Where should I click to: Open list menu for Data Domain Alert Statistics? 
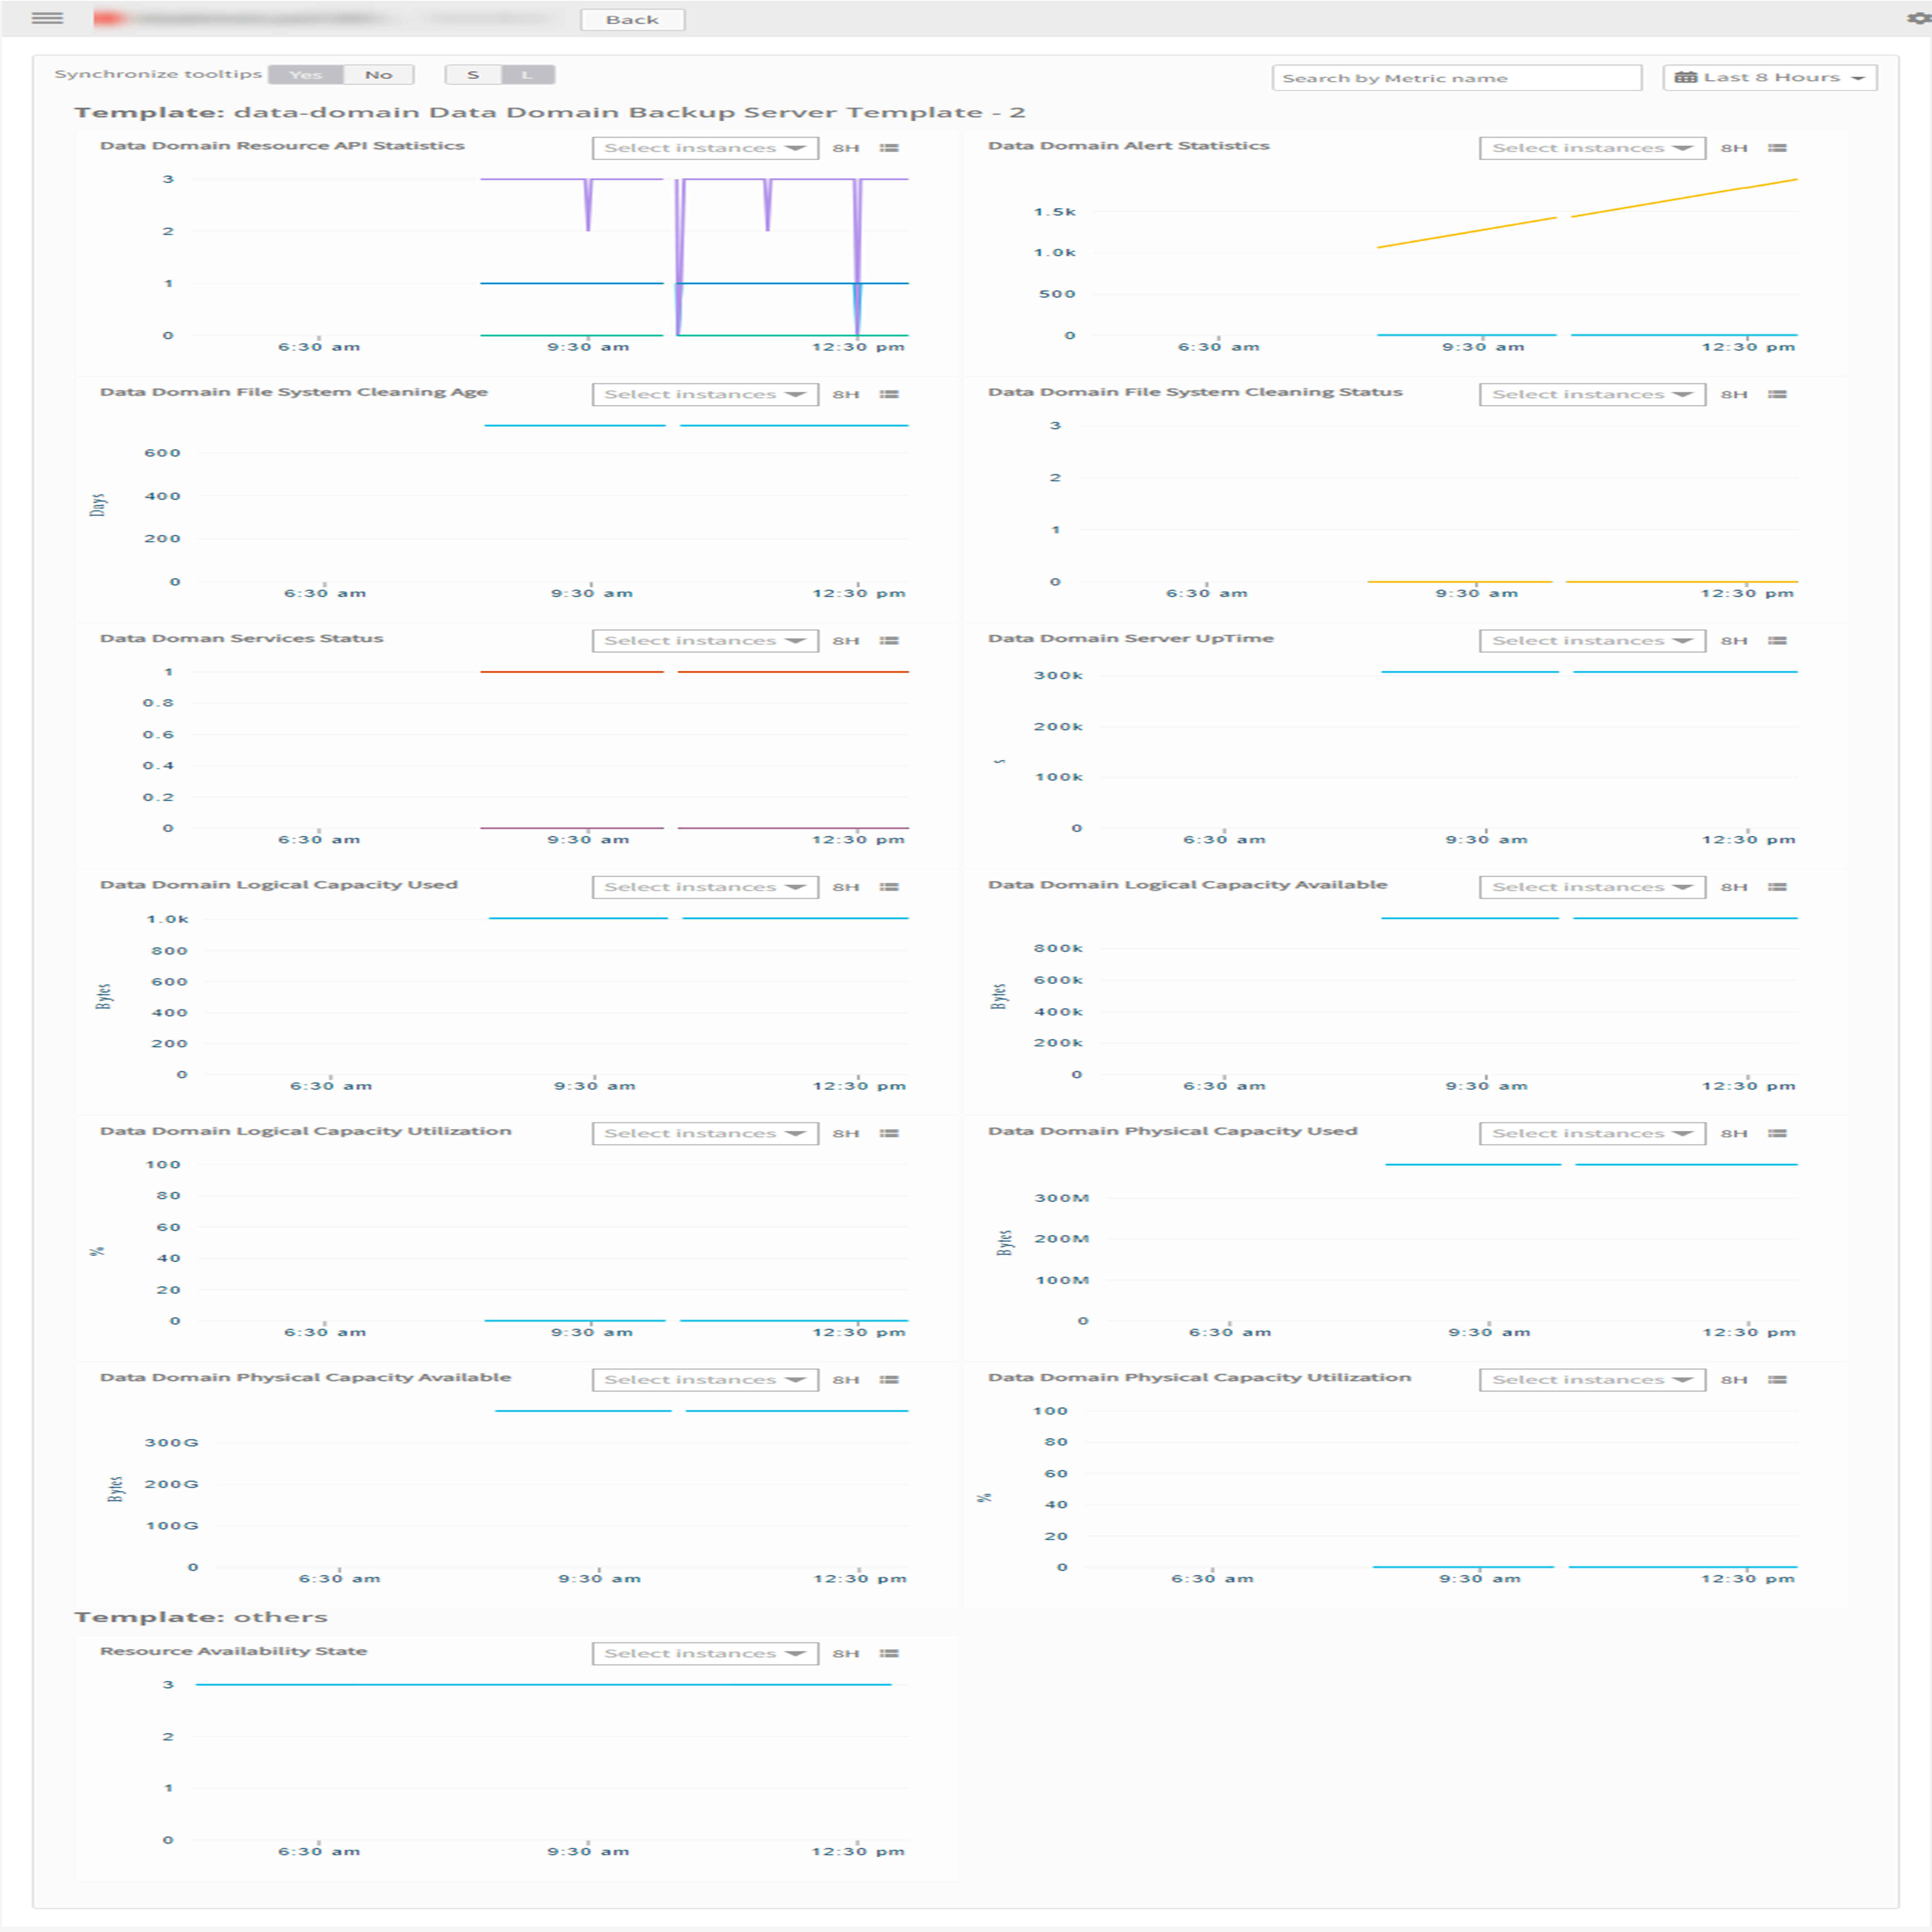point(1777,148)
